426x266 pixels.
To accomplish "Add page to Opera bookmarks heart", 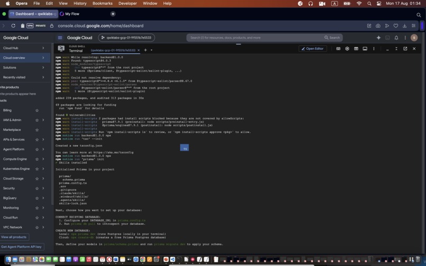I will [x=396, y=25].
